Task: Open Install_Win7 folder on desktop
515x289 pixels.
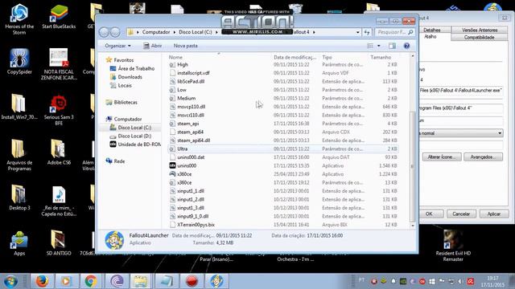Action: point(19,107)
